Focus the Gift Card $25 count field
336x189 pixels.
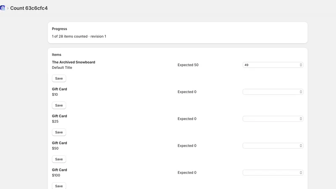(273, 119)
